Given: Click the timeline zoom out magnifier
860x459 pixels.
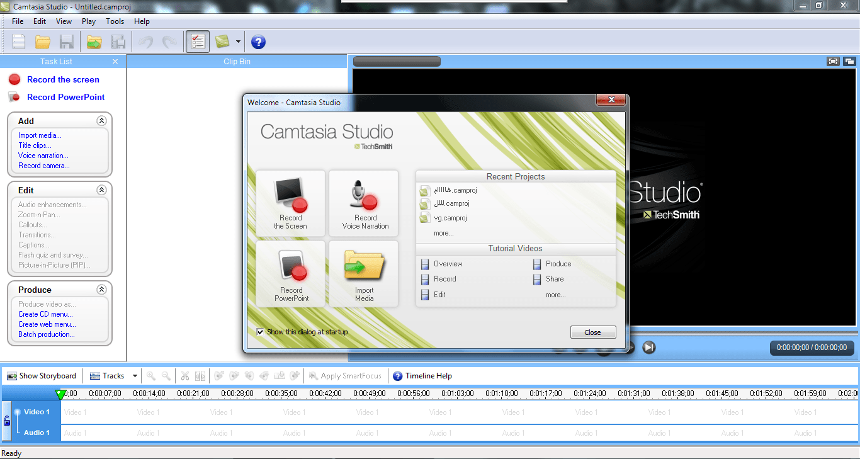Looking at the screenshot, I should pyautogui.click(x=166, y=376).
